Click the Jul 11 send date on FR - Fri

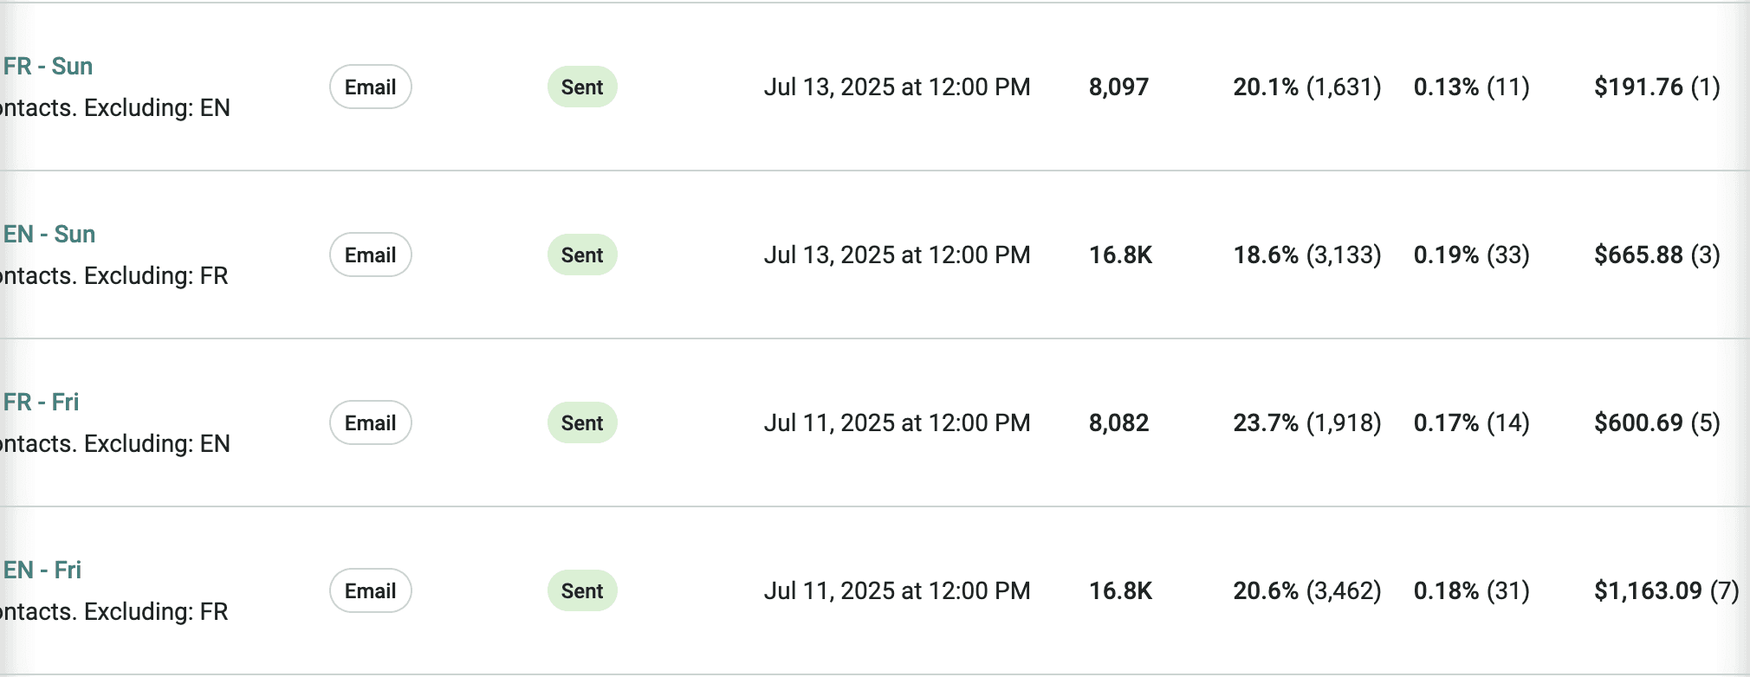click(x=898, y=422)
